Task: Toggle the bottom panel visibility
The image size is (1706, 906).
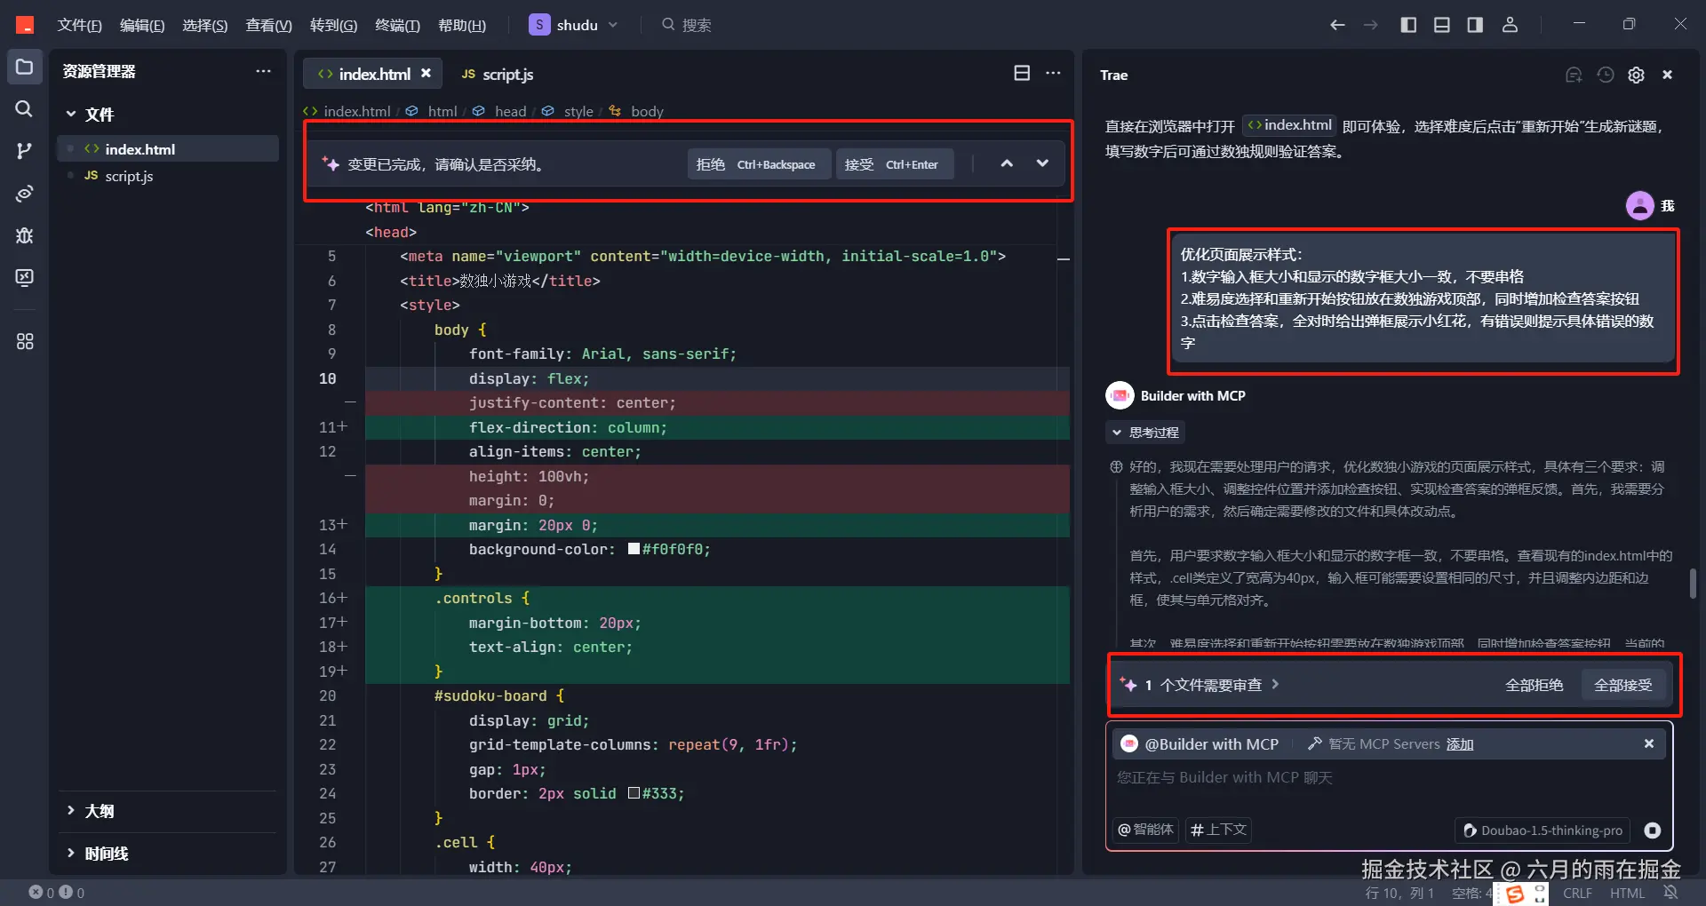Action: coord(1442,25)
